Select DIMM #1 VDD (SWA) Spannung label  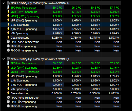point(24,12)
